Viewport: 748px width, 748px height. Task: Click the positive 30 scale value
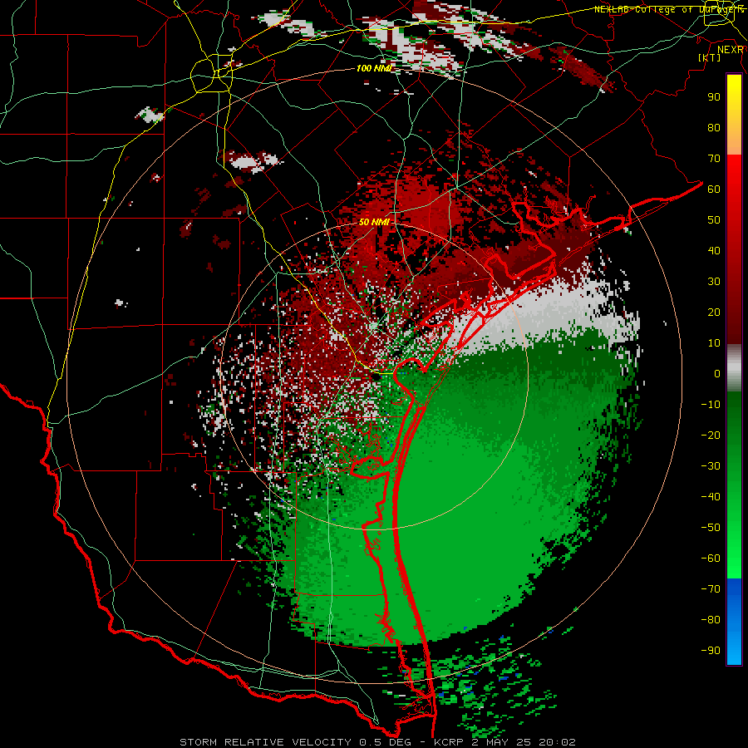tap(714, 282)
